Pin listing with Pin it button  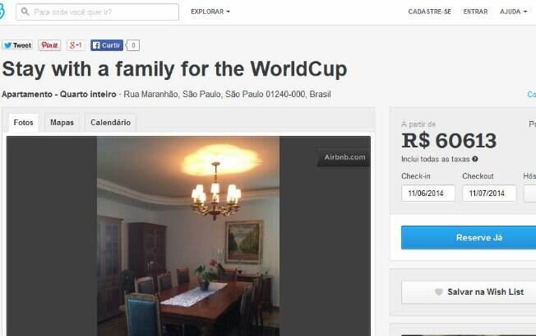click(x=49, y=45)
